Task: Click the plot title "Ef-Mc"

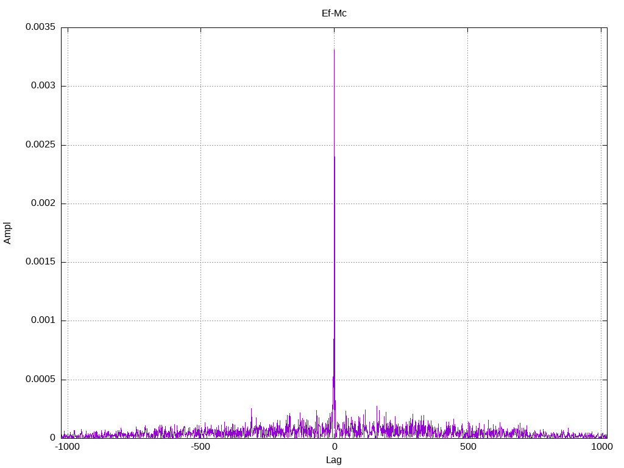Action: click(x=334, y=13)
